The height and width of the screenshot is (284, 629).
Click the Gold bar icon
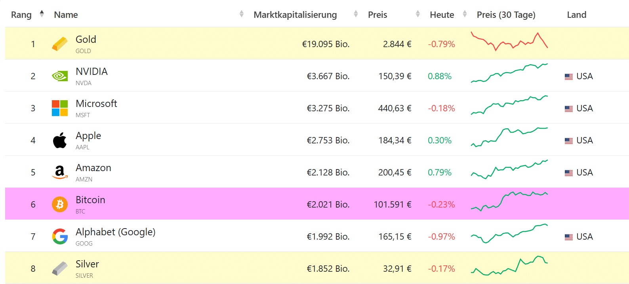[x=60, y=44]
